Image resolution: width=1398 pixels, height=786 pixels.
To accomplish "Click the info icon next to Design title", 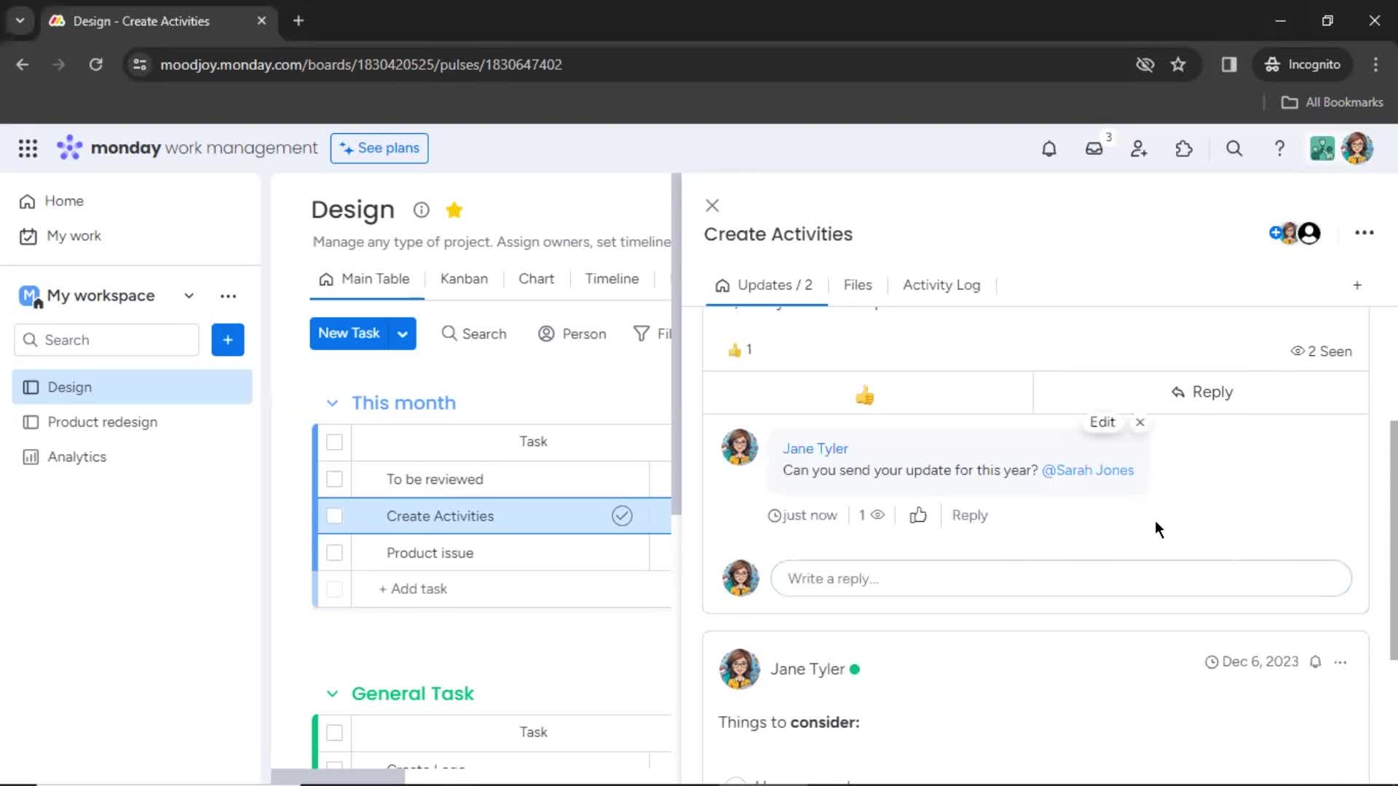I will tap(422, 209).
